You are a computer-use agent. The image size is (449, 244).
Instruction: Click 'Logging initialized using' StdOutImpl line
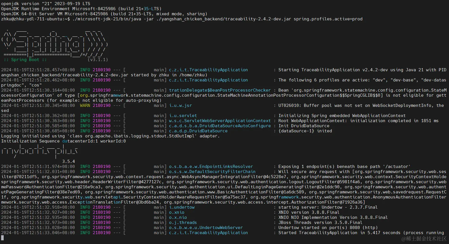(110, 136)
